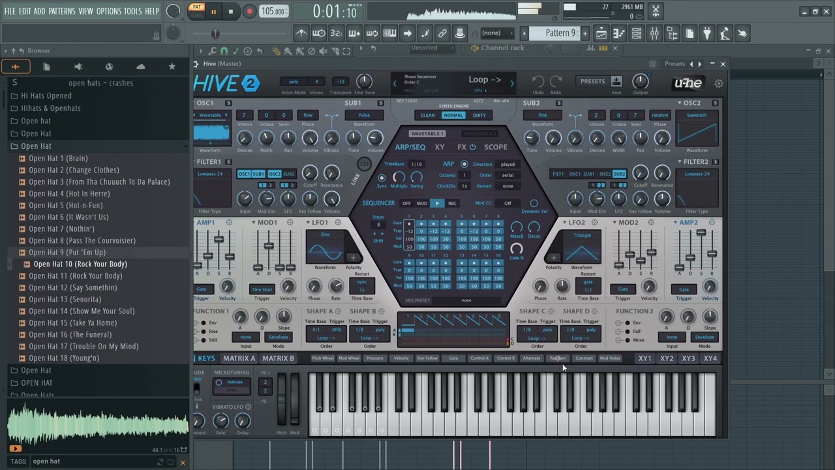Toggle OSC1 solo S button
835x470 pixels.
[228, 103]
